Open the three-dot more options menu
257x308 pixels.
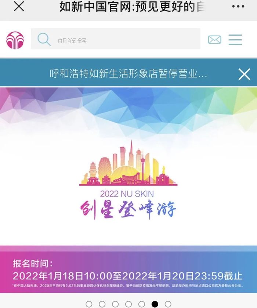(x=238, y=7)
